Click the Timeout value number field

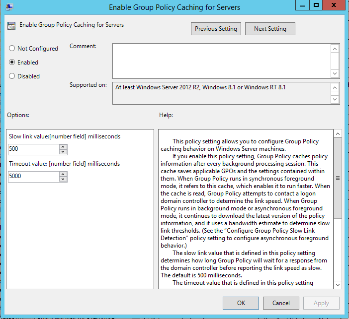pyautogui.click(x=34, y=177)
